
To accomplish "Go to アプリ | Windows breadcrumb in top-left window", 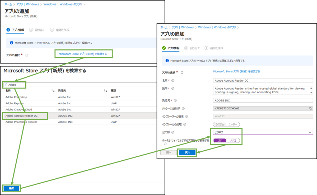I will (28, 4).
